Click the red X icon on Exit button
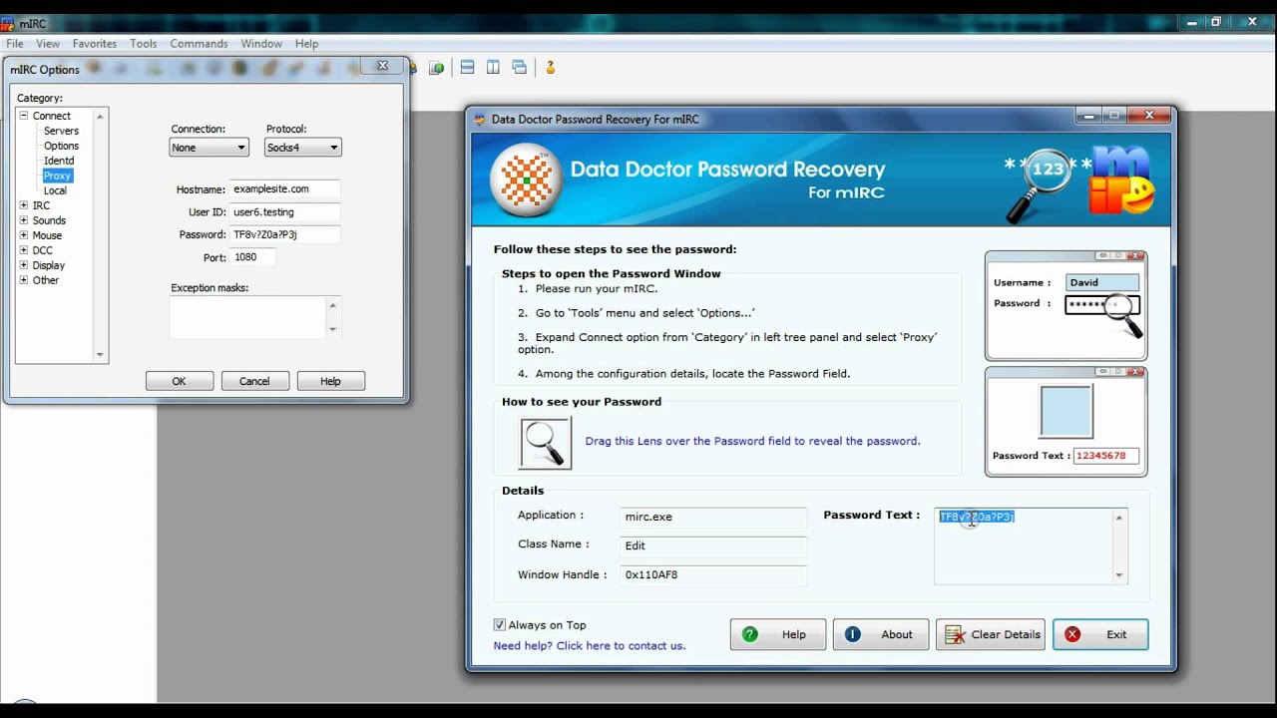 (x=1072, y=634)
